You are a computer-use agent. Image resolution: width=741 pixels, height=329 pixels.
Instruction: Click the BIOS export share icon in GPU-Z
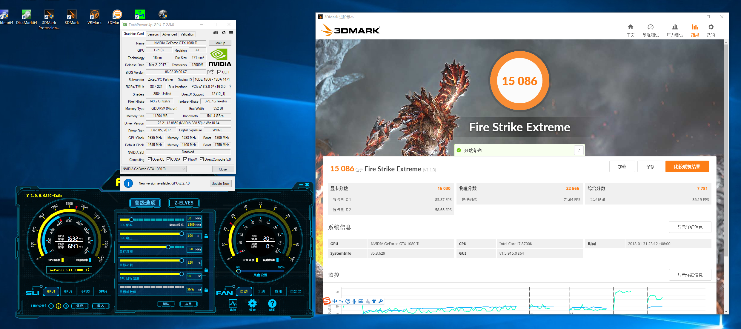click(x=211, y=72)
